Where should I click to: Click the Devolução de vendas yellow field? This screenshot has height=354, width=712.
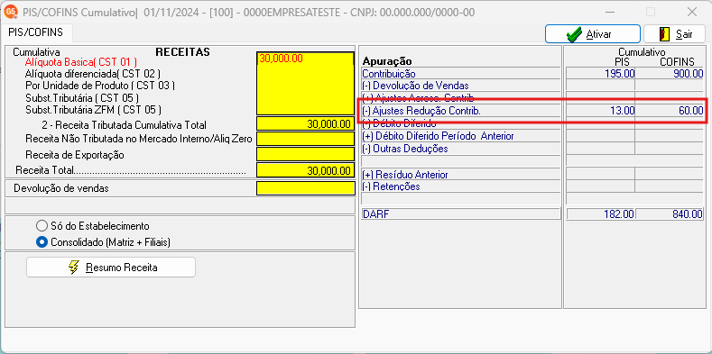(x=305, y=188)
